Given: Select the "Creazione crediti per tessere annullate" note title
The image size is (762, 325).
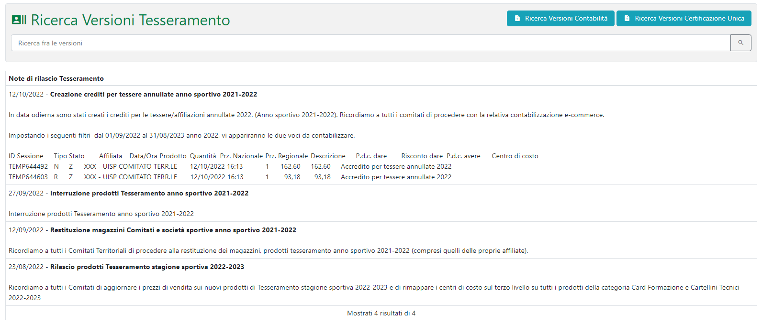Looking at the screenshot, I should pos(153,95).
